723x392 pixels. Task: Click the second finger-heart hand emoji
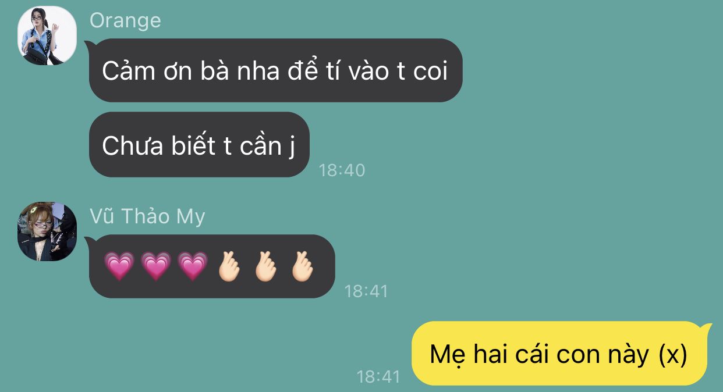click(x=267, y=267)
